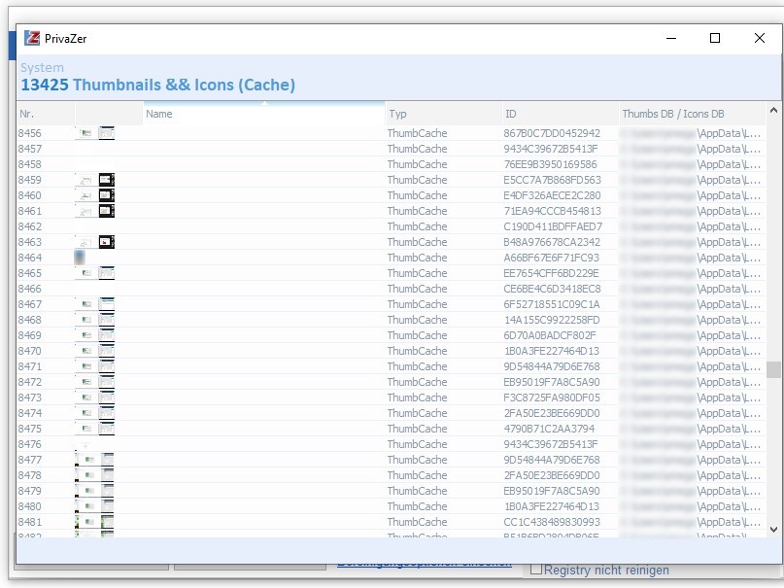784x588 pixels.
Task: Open thumbnail preview in row 8468
Action: (x=95, y=320)
